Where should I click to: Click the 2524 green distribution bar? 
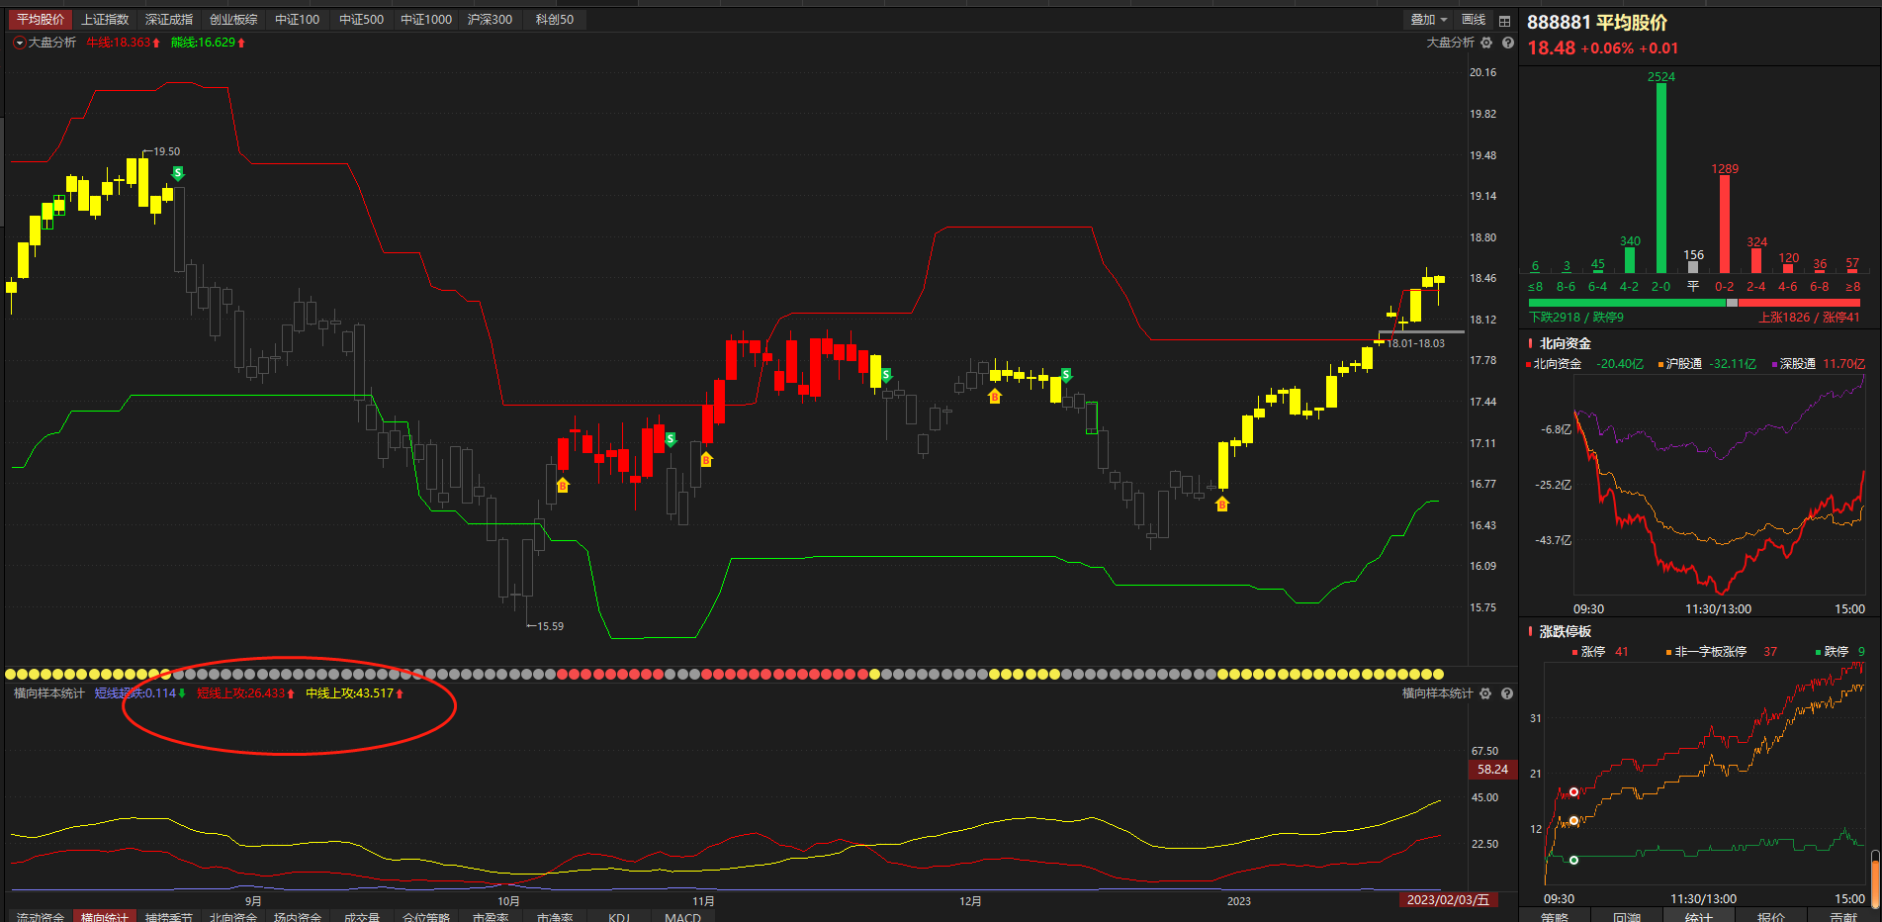[1661, 178]
